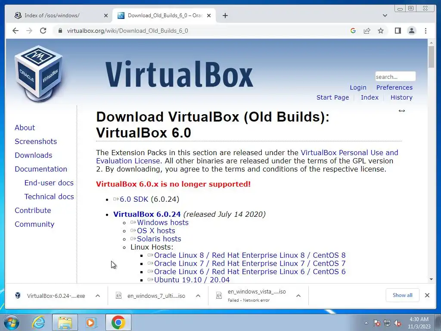Launch Internet Explorer from the taskbar
This screenshot has height=331, width=441.
click(38, 322)
